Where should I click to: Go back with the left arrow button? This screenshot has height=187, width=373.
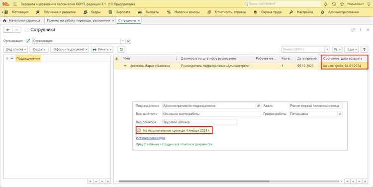point(8,30)
